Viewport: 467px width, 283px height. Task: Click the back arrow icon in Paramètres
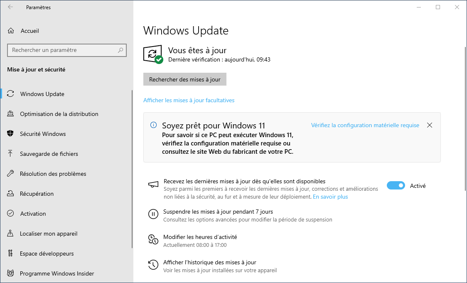(x=10, y=7)
